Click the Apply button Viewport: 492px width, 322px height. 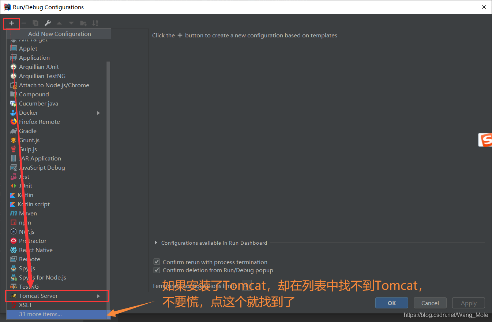pos(469,303)
